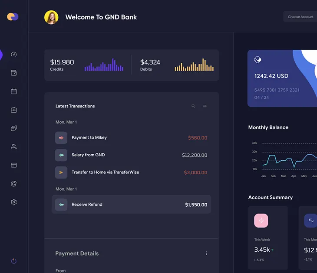Open the pie chart analytics sidebar icon
The image size is (317, 273).
click(x=14, y=184)
